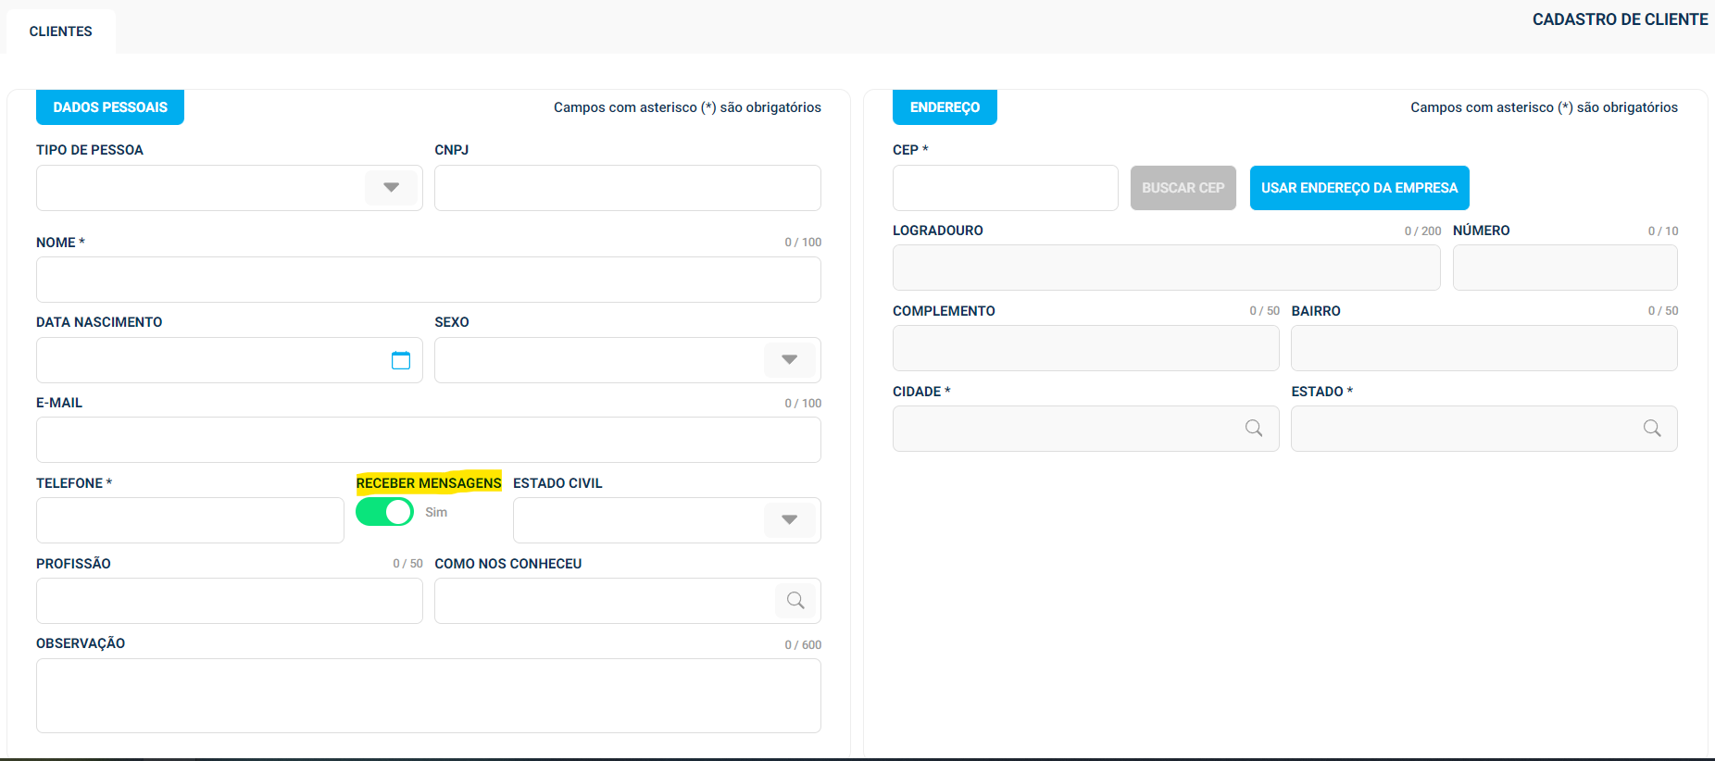Focus the Telefone input box
1715x761 pixels.
190,520
